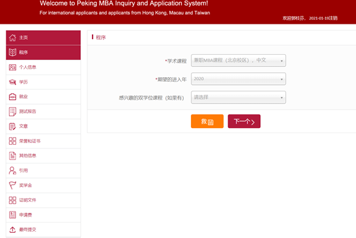Screen dimensions: 356x238
Task: Click the open book icon beside 程序
Action: (12, 52)
